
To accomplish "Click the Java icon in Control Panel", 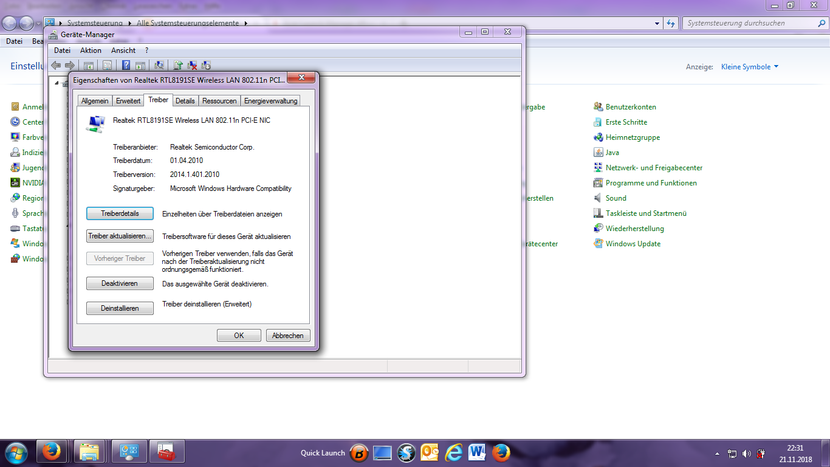I will [598, 152].
